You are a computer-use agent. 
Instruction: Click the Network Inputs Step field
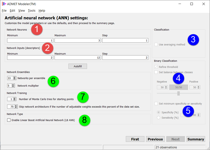click(x=125, y=57)
